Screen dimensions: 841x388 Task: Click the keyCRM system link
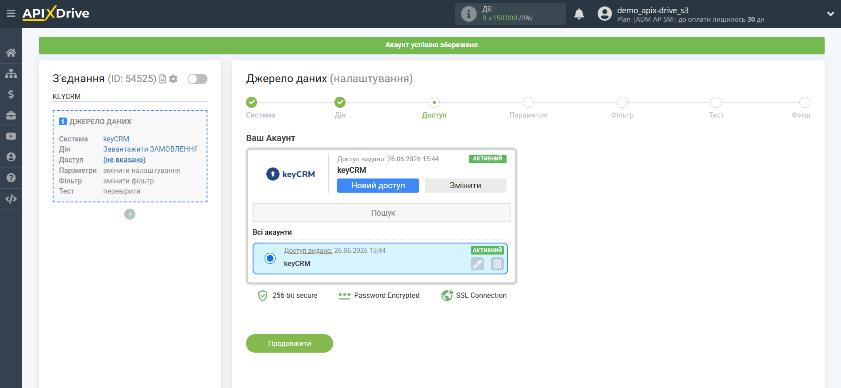pyautogui.click(x=116, y=139)
